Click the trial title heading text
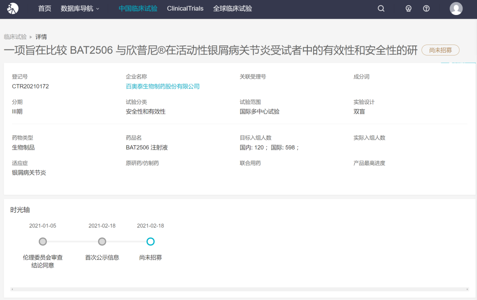 [211, 50]
